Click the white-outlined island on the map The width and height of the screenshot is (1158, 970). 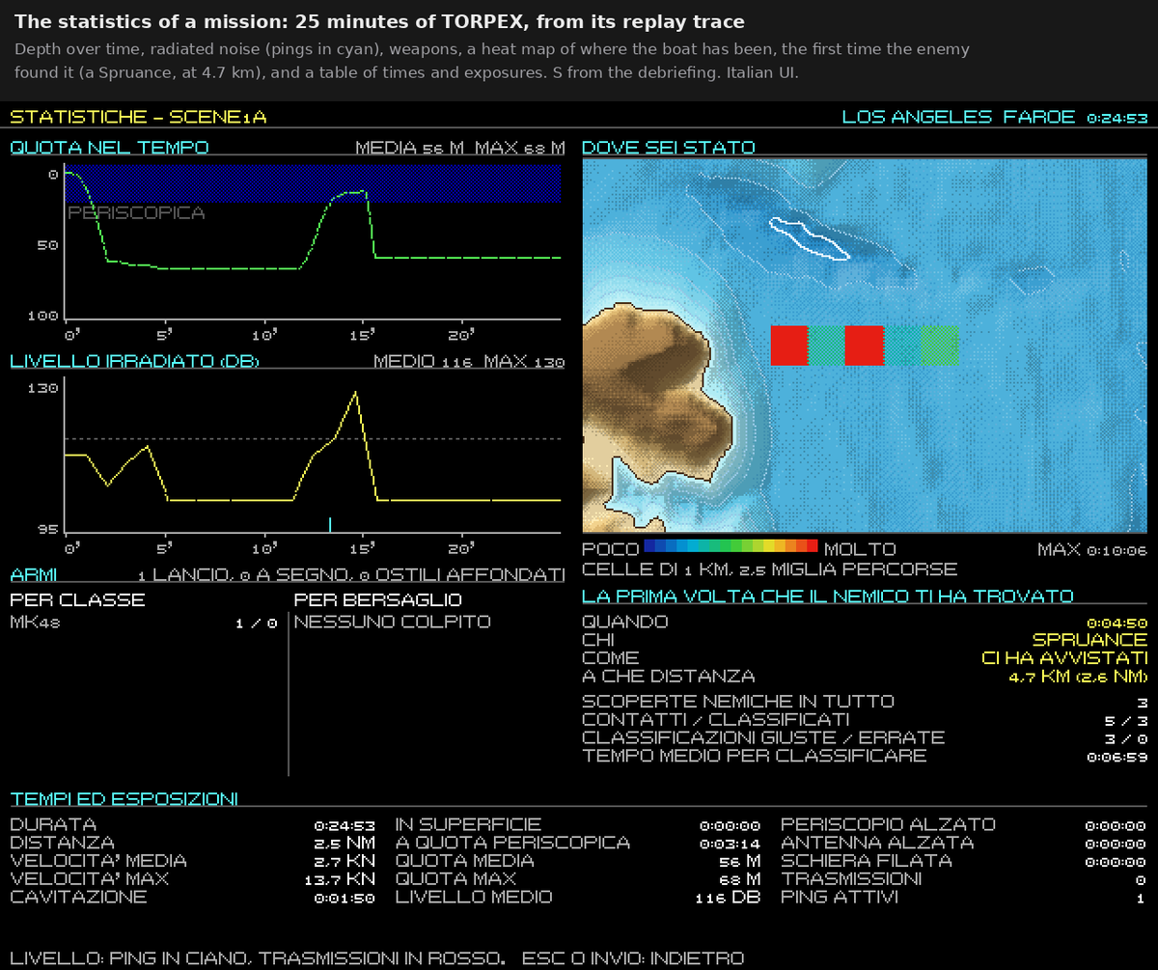click(809, 237)
